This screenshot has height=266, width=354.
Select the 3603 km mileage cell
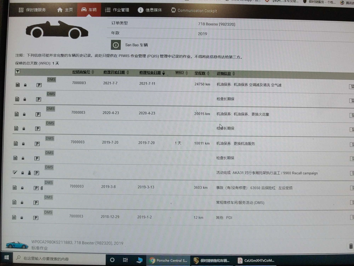tap(201, 188)
